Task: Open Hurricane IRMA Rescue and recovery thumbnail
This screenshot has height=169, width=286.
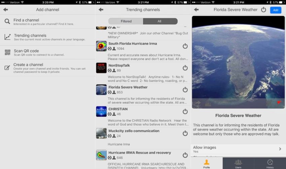Action: click(101, 155)
